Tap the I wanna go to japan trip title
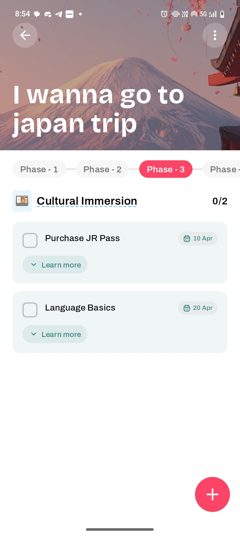Image resolution: width=240 pixels, height=537 pixels. pos(98,109)
